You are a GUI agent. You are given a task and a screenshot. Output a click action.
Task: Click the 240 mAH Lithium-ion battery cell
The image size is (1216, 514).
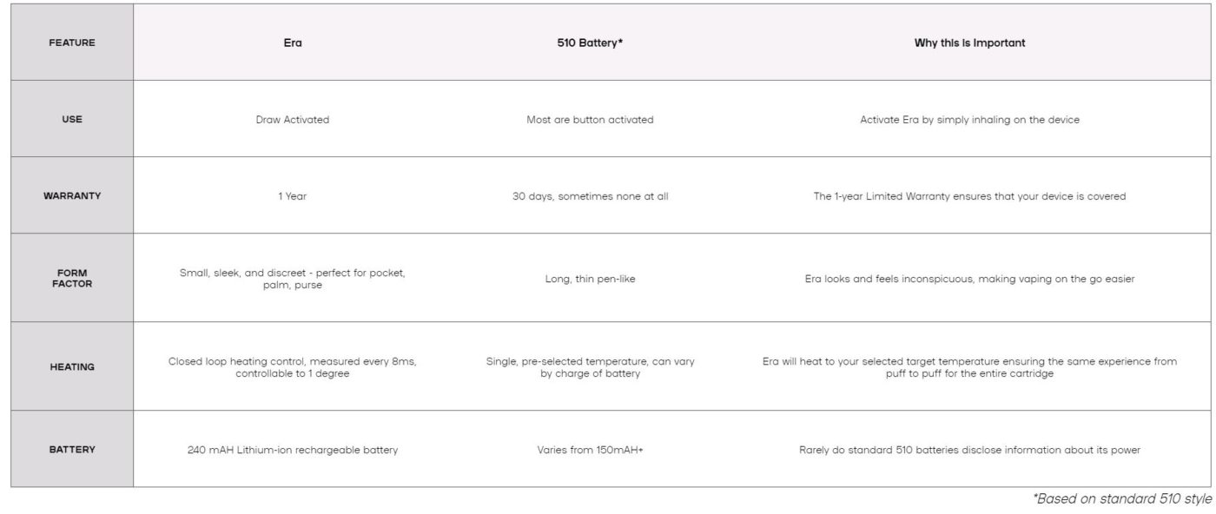293,450
